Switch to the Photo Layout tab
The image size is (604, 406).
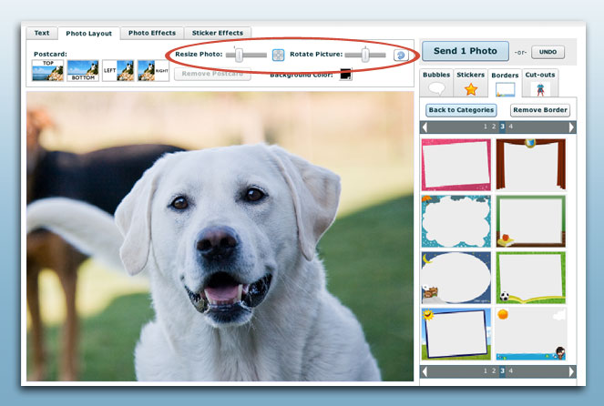click(89, 34)
